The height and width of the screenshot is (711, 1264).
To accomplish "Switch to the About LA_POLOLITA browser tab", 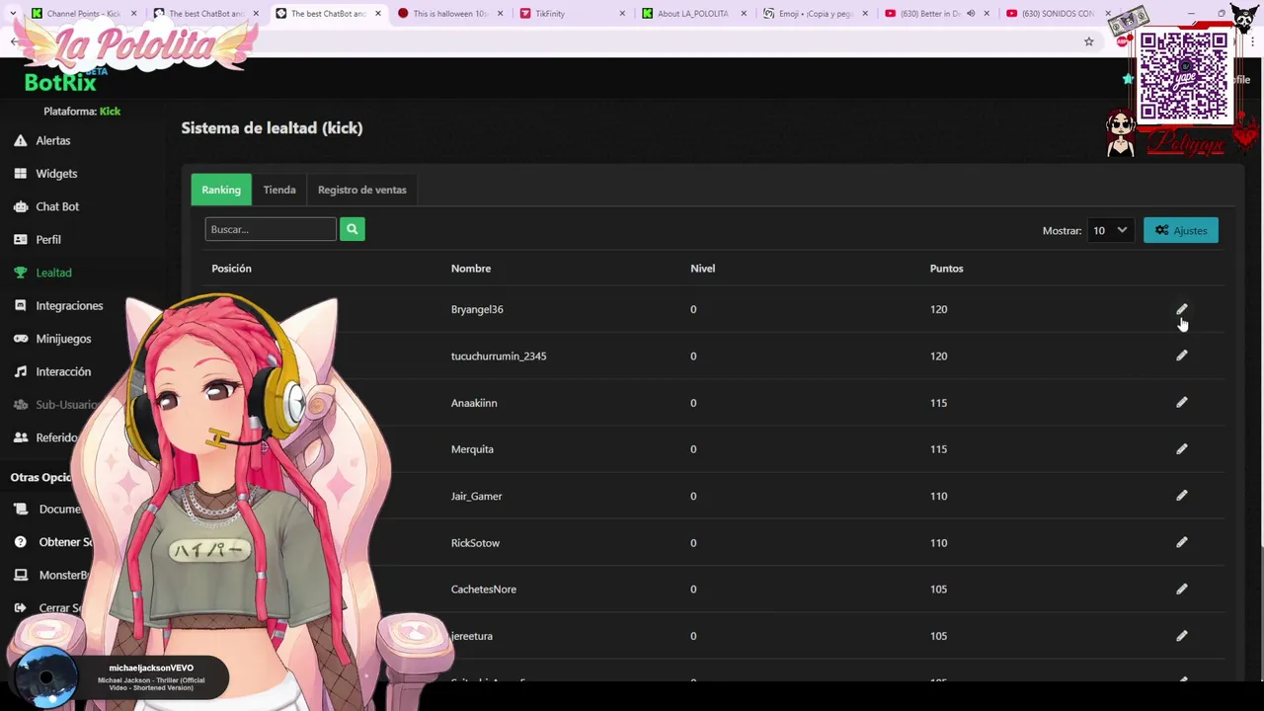I will [692, 14].
